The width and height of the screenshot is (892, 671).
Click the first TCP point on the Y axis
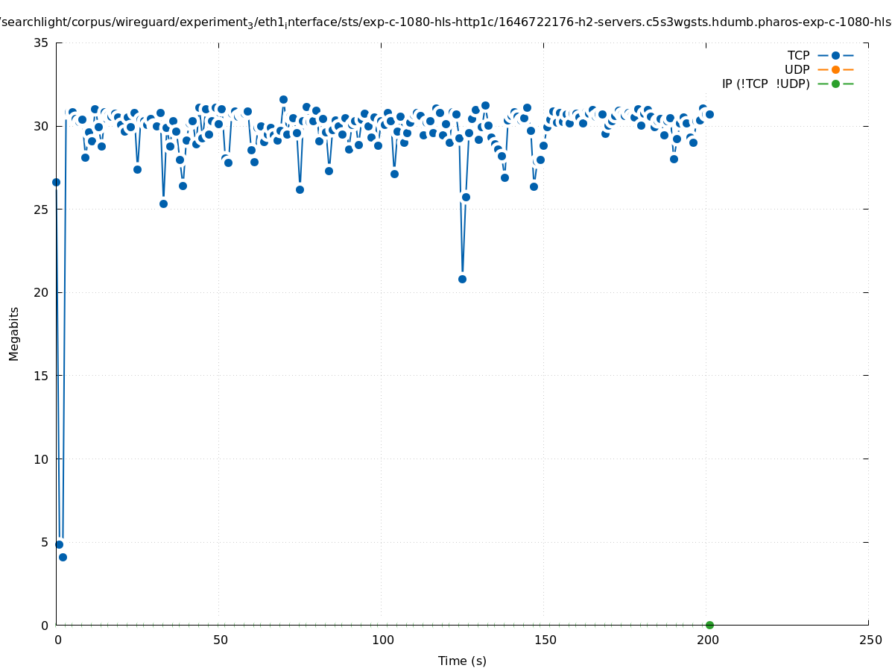coord(56,182)
